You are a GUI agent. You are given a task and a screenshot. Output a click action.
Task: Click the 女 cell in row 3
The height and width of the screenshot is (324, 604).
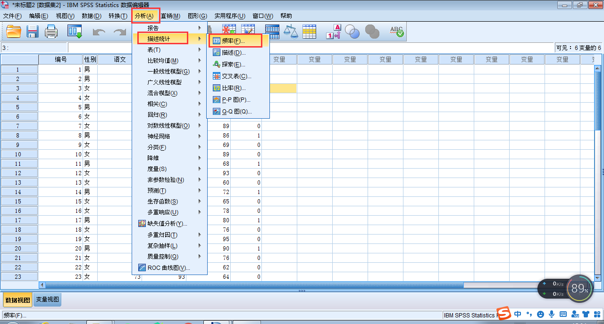pyautogui.click(x=90, y=88)
